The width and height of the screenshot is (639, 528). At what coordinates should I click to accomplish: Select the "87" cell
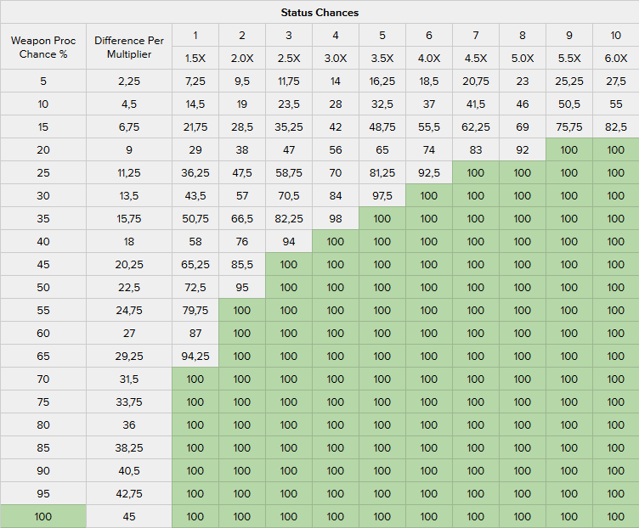195,334
